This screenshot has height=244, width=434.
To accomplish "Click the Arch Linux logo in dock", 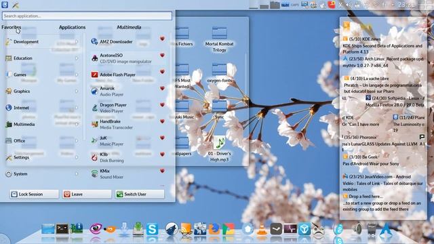I will (386, 230).
